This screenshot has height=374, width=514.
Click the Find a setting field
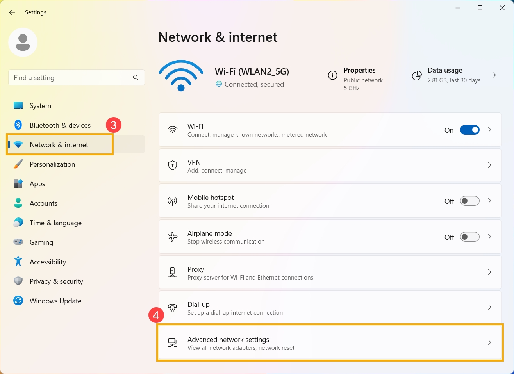(77, 78)
